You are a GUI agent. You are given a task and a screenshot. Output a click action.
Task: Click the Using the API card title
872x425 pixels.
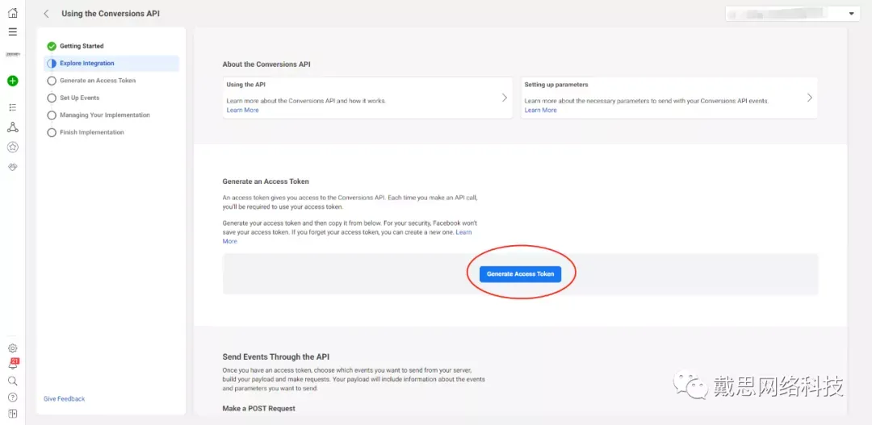(245, 85)
